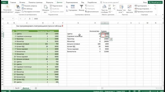Click the "Что вы хотите сделать?" box
165x92 pixels.
(x=110, y=2)
